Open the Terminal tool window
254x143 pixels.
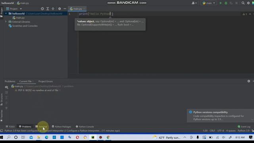click(41, 127)
